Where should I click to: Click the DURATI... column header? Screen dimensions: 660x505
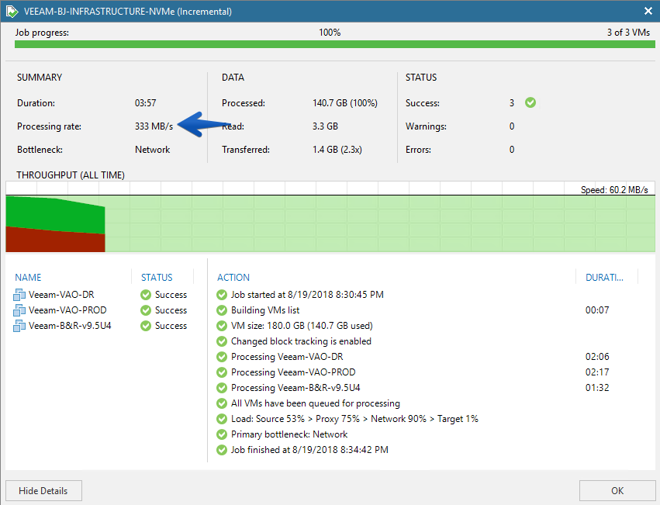[604, 278]
